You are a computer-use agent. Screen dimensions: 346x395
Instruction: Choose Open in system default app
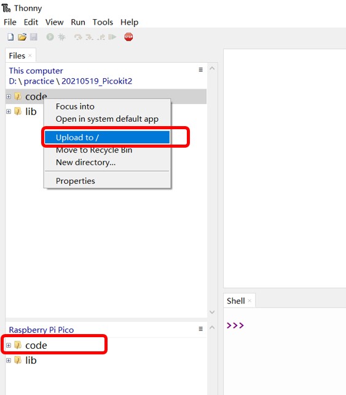coord(107,119)
